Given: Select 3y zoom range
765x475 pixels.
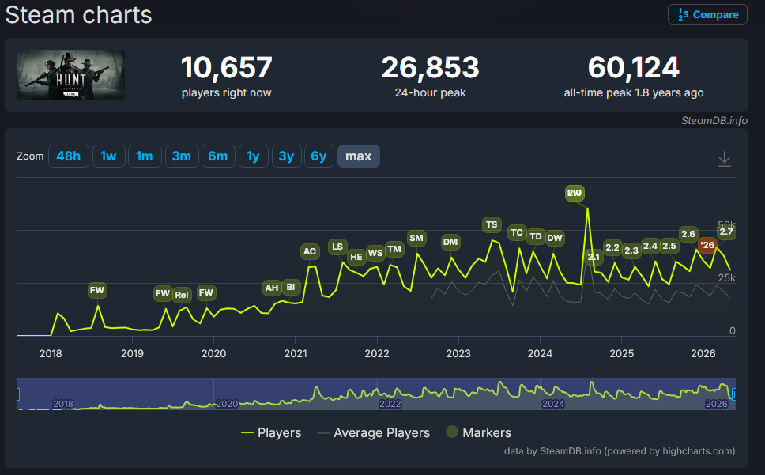Looking at the screenshot, I should click(x=286, y=156).
